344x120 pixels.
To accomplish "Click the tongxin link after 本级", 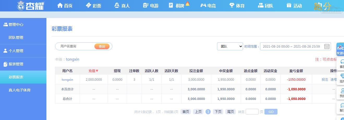I will 73,59.
